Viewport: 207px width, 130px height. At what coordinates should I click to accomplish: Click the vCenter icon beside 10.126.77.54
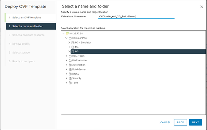[67, 34]
